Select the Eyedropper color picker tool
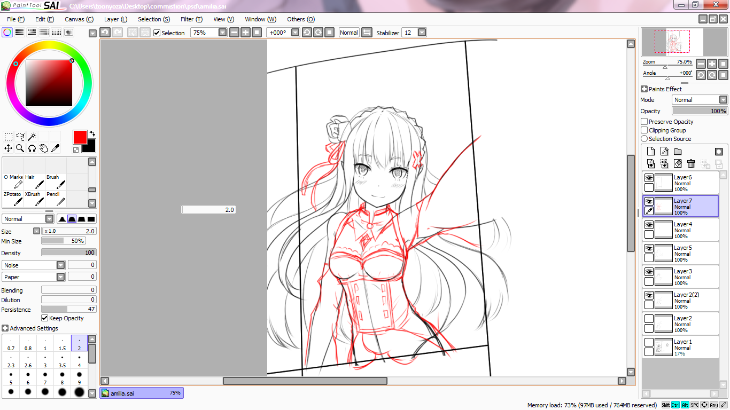The image size is (730, 410). click(56, 148)
